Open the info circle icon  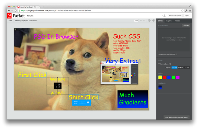[x=153, y=20]
